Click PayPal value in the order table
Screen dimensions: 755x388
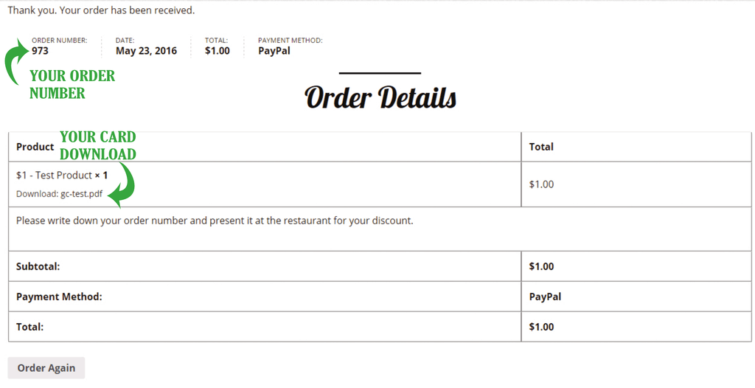[545, 297]
